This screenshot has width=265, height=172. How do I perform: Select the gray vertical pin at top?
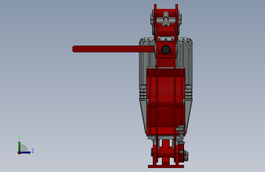166,18
